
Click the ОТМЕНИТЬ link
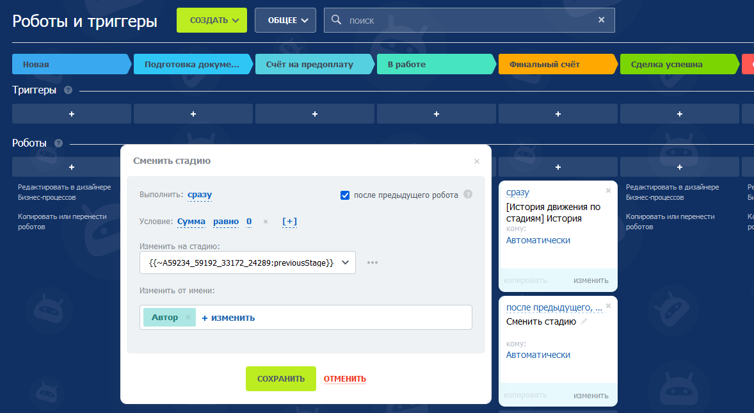(x=344, y=378)
